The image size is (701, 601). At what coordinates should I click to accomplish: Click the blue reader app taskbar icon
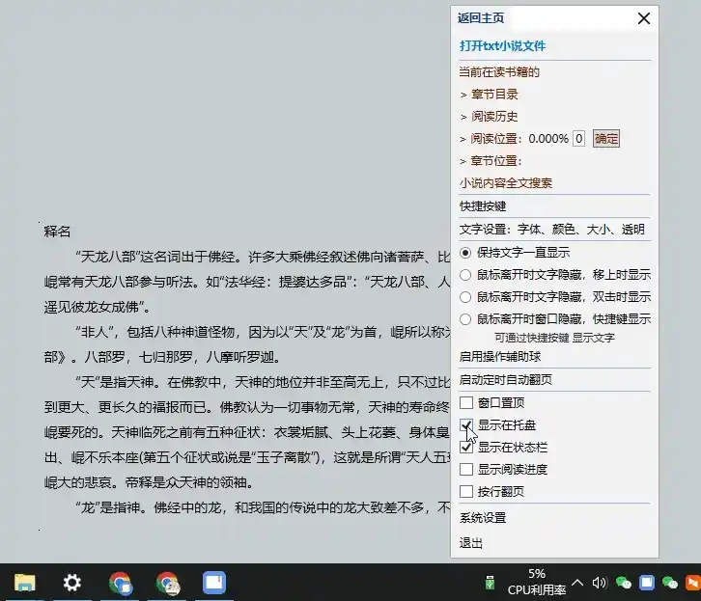(213, 583)
